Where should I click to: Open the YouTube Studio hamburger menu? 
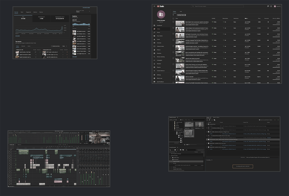tap(154, 6)
